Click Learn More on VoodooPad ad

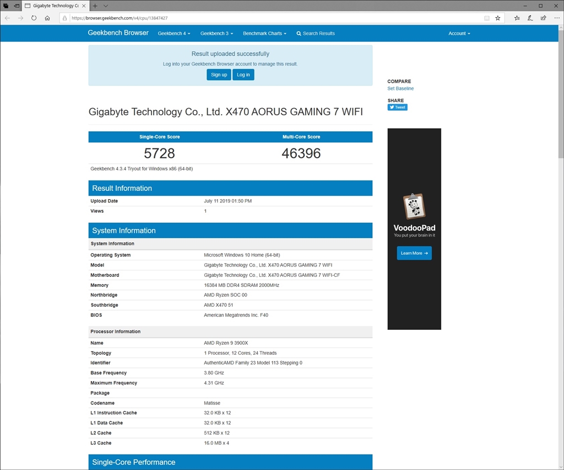(414, 253)
